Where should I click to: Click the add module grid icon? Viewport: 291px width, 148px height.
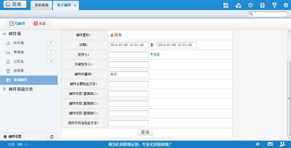click(x=226, y=6)
